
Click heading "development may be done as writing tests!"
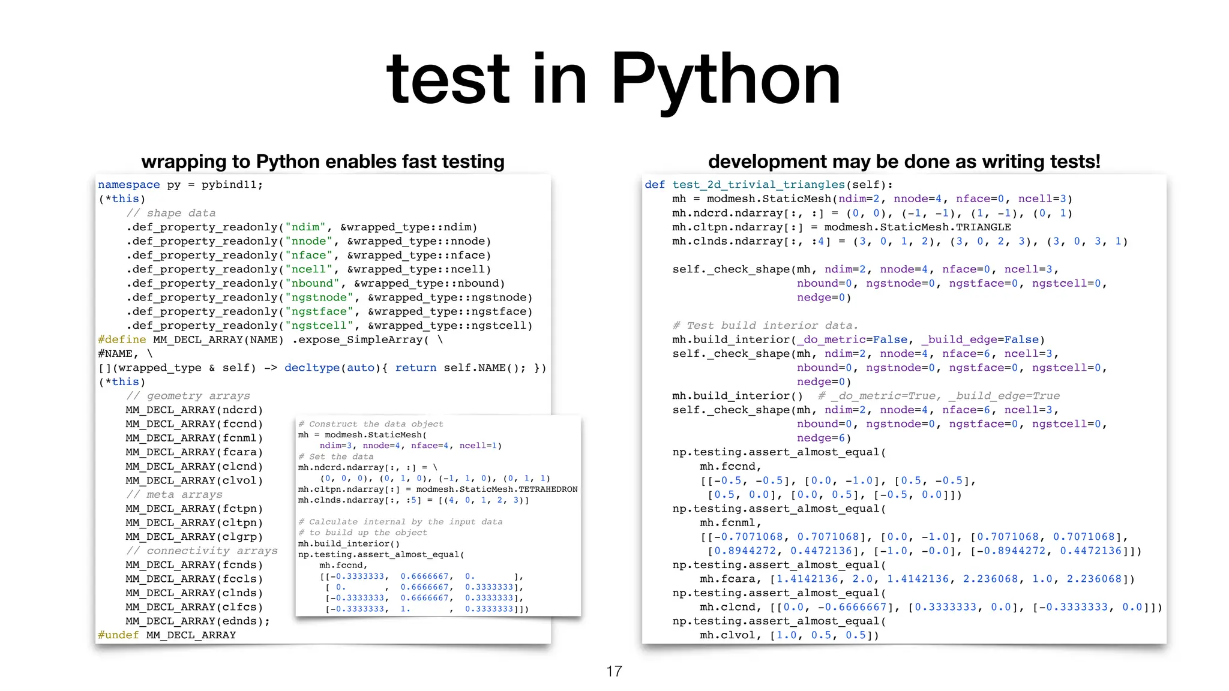904,161
